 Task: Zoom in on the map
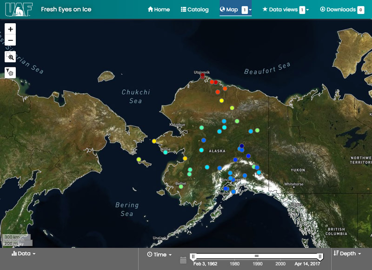pos(10,29)
